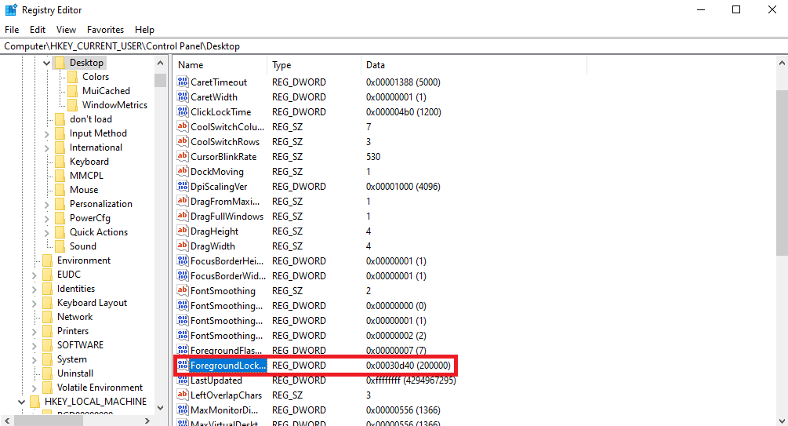Select the CoolSwitchColu... value name
The image size is (788, 426).
coord(227,126)
